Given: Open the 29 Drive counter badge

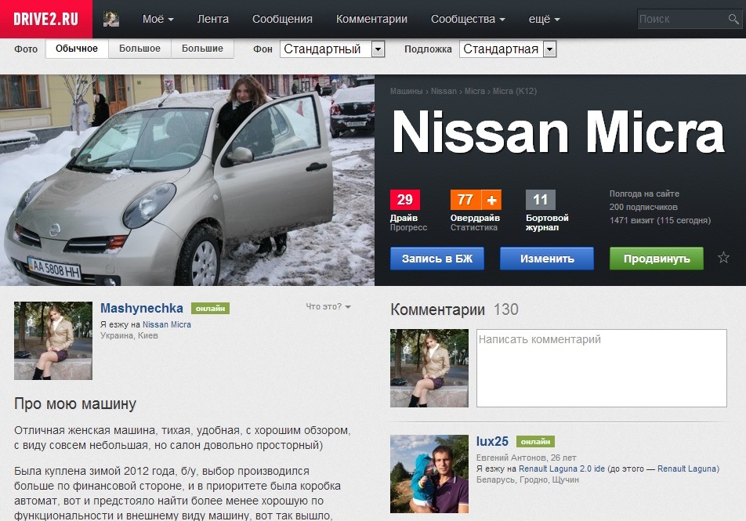Looking at the screenshot, I should (405, 200).
